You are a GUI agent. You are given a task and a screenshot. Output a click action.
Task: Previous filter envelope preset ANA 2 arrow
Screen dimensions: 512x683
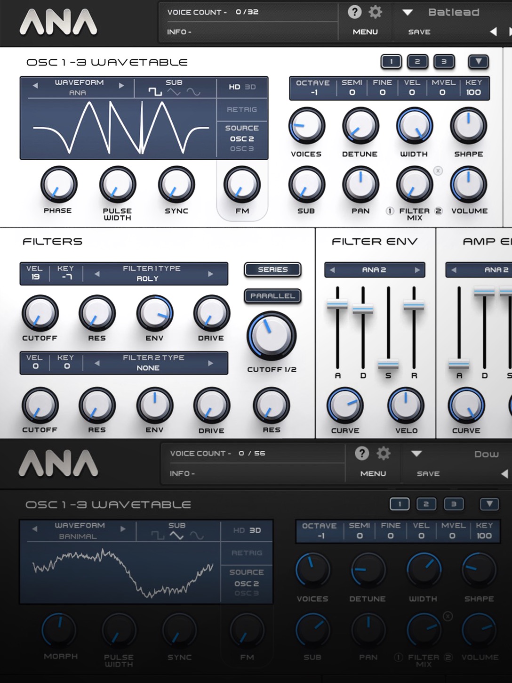[x=332, y=270]
